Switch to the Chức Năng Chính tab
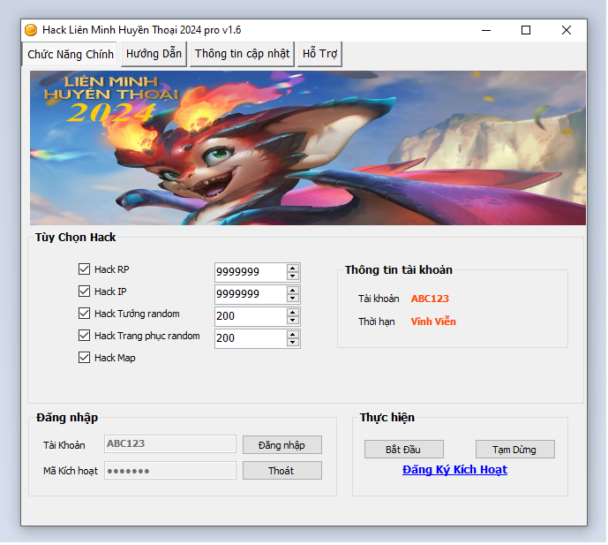 coord(71,54)
